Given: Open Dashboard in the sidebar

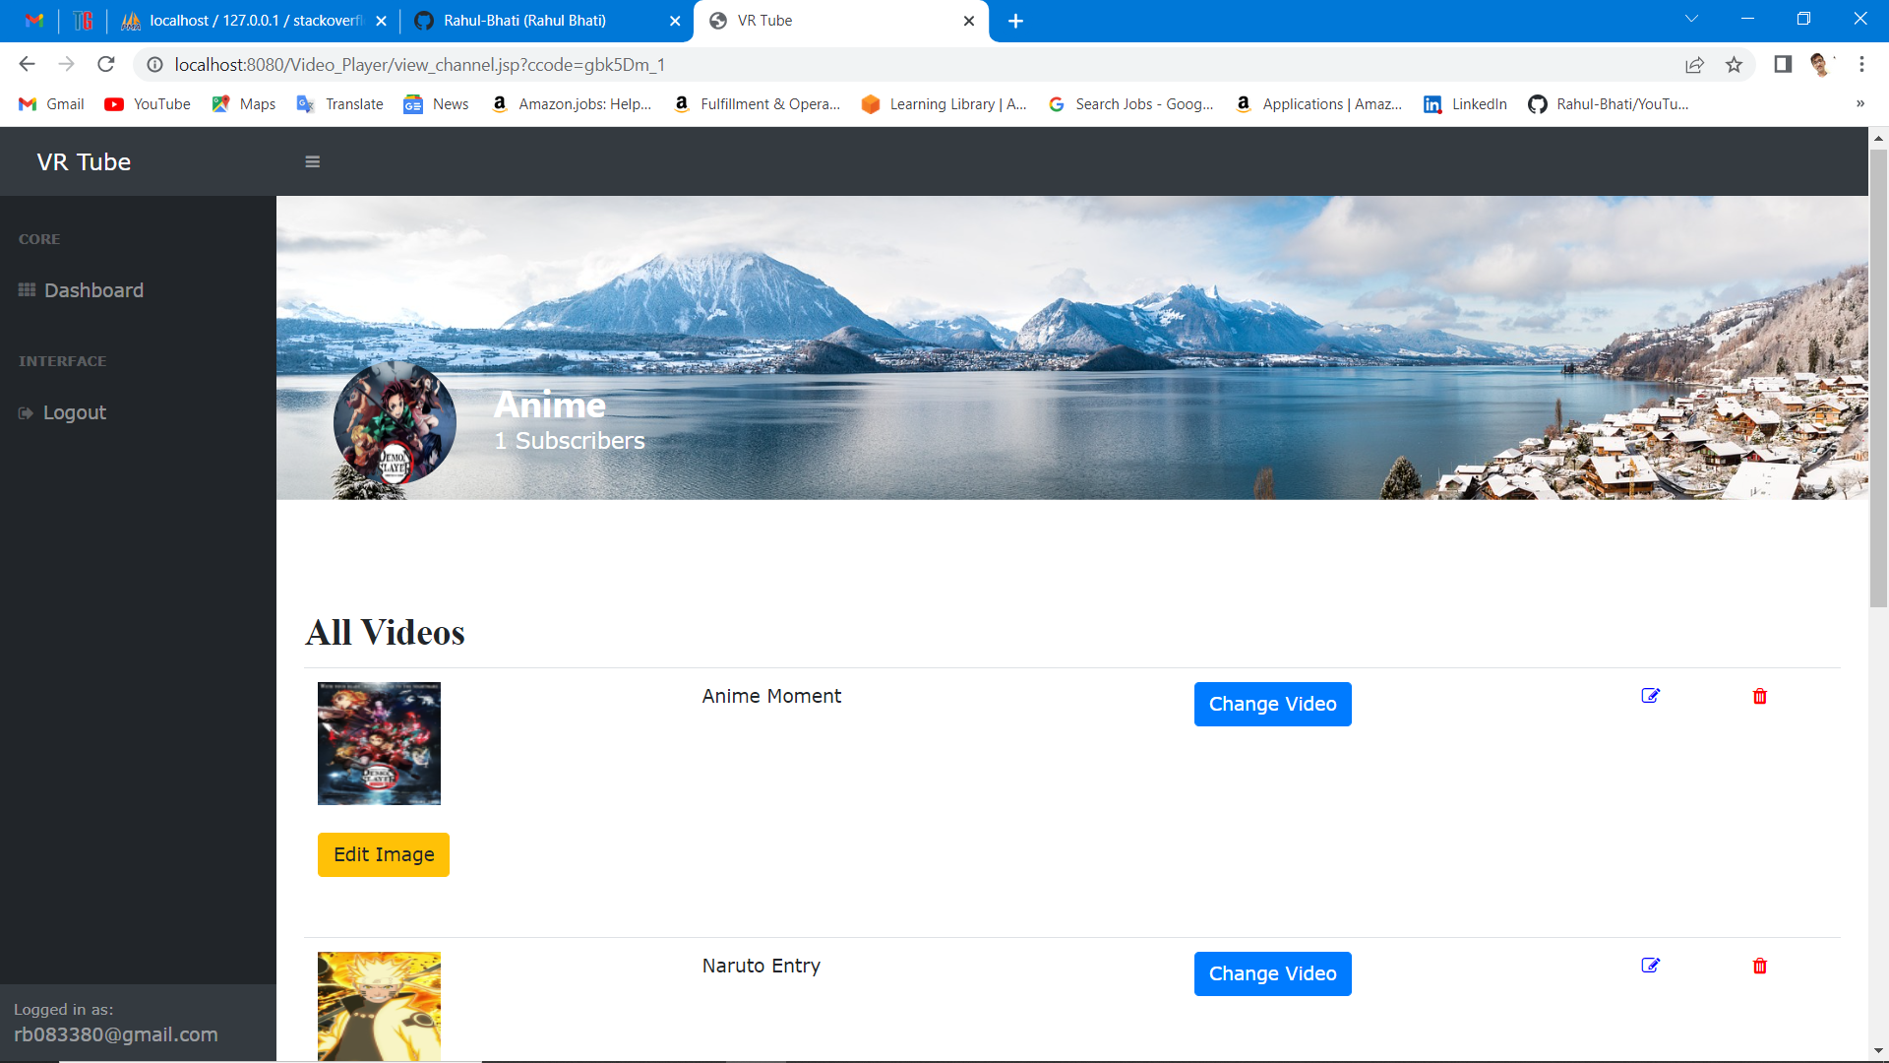Looking at the screenshot, I should [x=93, y=290].
